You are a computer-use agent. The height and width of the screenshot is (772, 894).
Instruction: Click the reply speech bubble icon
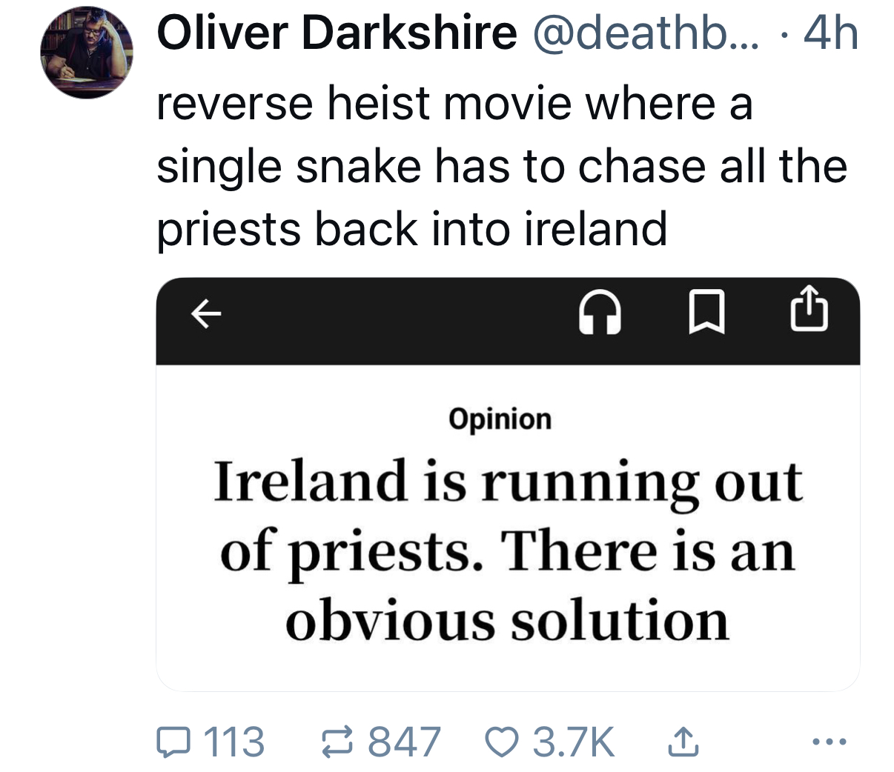172,742
